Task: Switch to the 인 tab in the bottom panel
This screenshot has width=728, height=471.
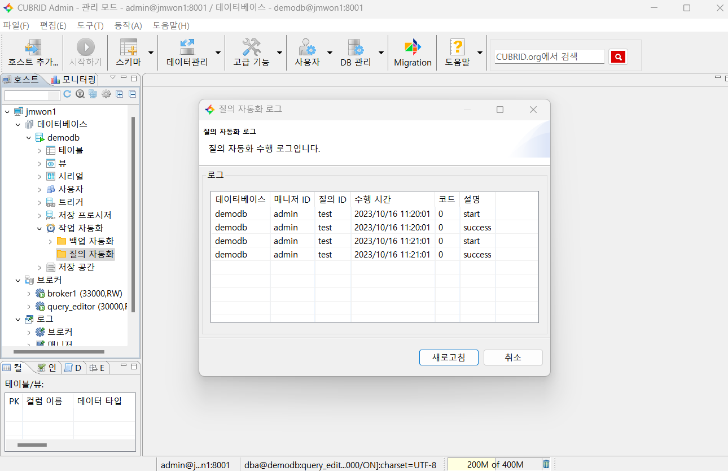Action: pos(47,368)
